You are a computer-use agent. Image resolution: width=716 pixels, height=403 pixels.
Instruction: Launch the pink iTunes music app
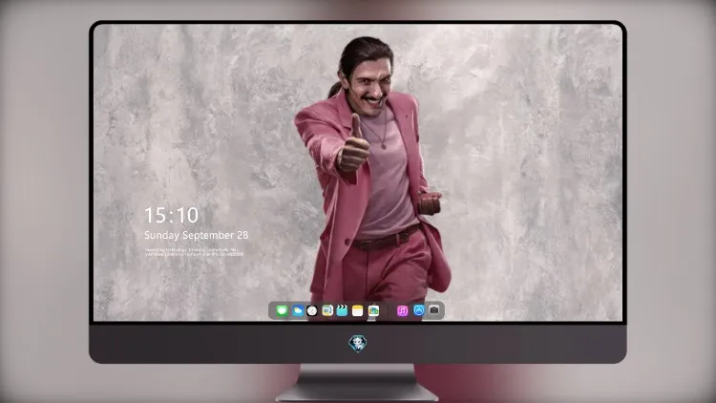402,310
